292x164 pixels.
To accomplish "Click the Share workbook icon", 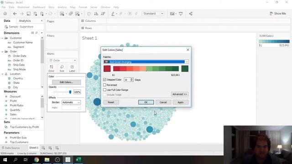I will 191,14.
